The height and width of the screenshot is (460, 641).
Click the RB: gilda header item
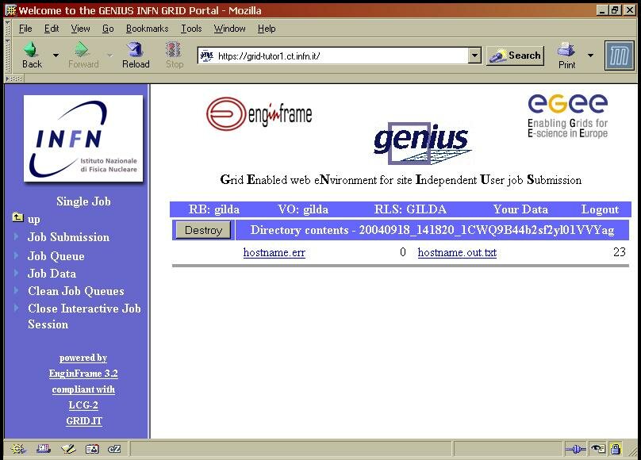(214, 209)
